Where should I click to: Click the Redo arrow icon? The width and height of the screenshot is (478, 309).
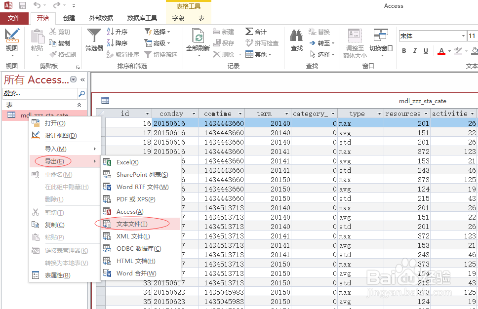[57, 5]
